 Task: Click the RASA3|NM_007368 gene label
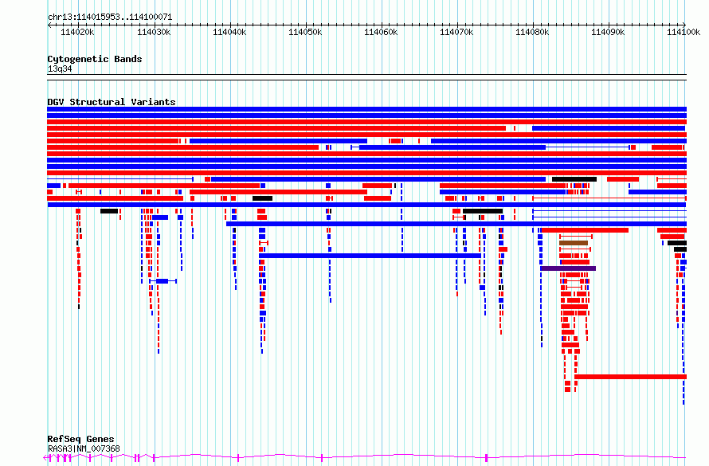coord(84,448)
